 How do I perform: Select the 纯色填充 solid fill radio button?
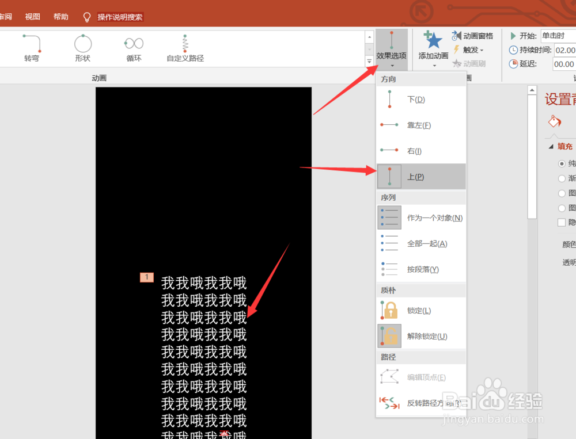pyautogui.click(x=563, y=163)
